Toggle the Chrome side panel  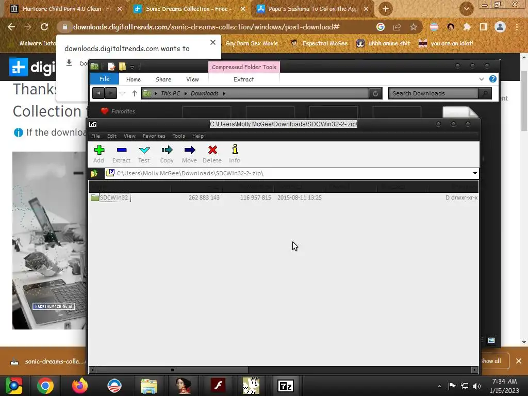coord(483,27)
